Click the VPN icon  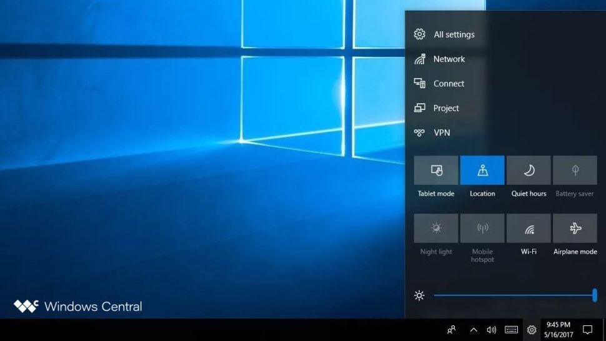click(x=419, y=133)
